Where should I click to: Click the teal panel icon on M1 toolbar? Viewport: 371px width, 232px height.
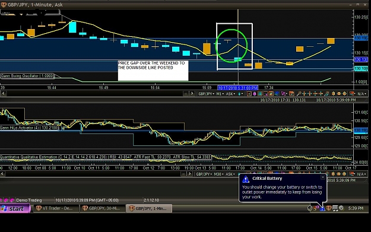tap(260, 94)
